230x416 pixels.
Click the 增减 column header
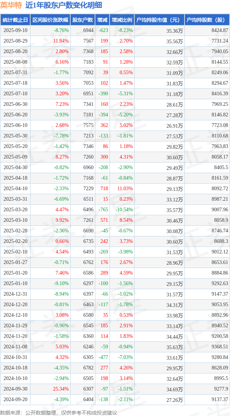[102, 20]
